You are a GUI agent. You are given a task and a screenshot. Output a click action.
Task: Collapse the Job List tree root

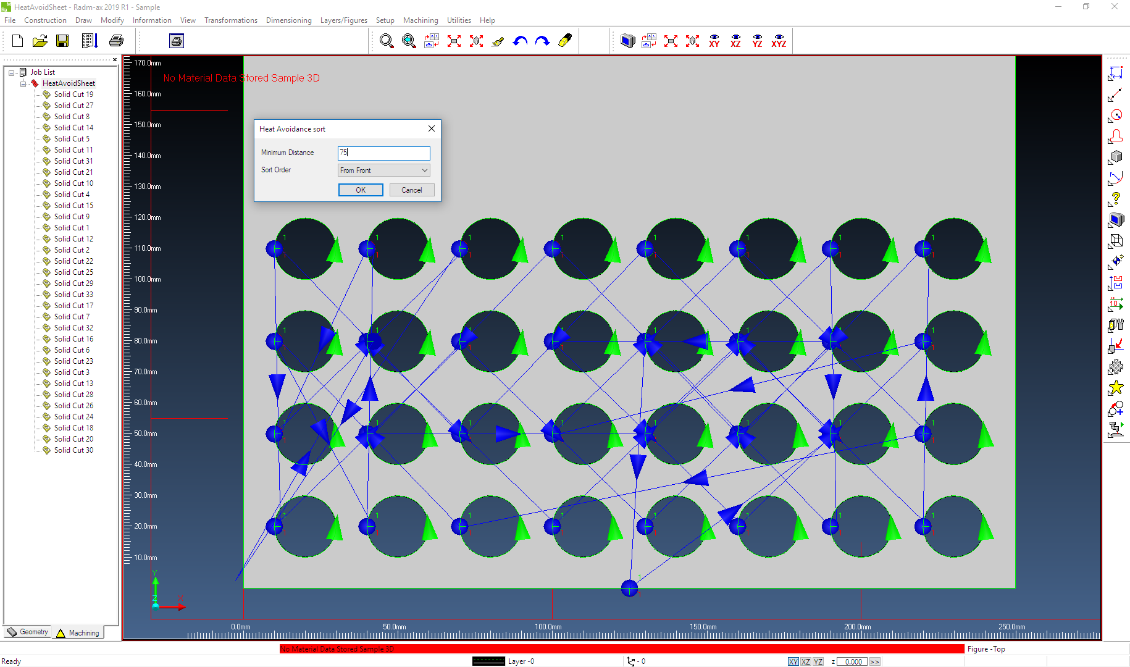[x=12, y=72]
